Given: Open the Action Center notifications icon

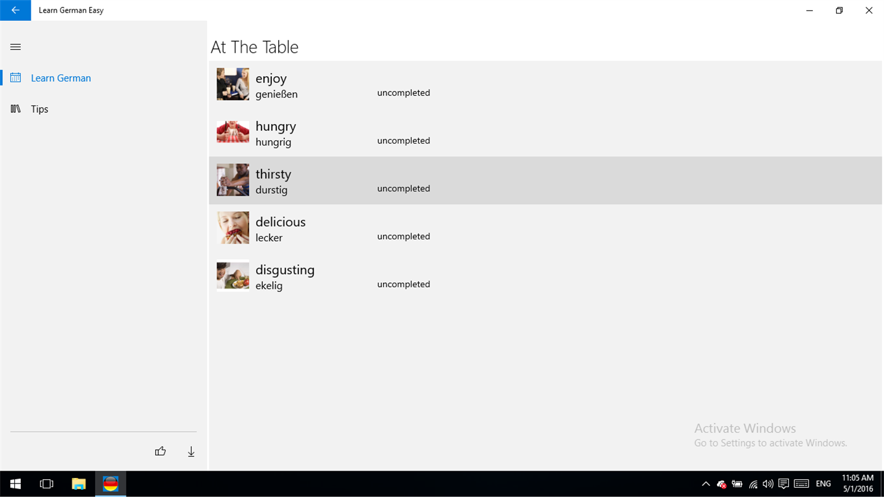Looking at the screenshot, I should coord(783,484).
